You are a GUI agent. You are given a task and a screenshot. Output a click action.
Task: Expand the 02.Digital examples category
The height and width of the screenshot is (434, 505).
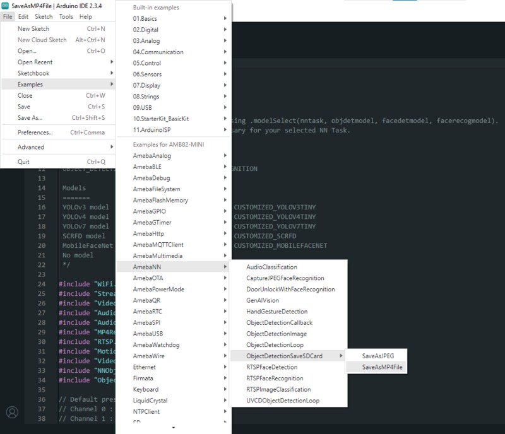point(174,30)
